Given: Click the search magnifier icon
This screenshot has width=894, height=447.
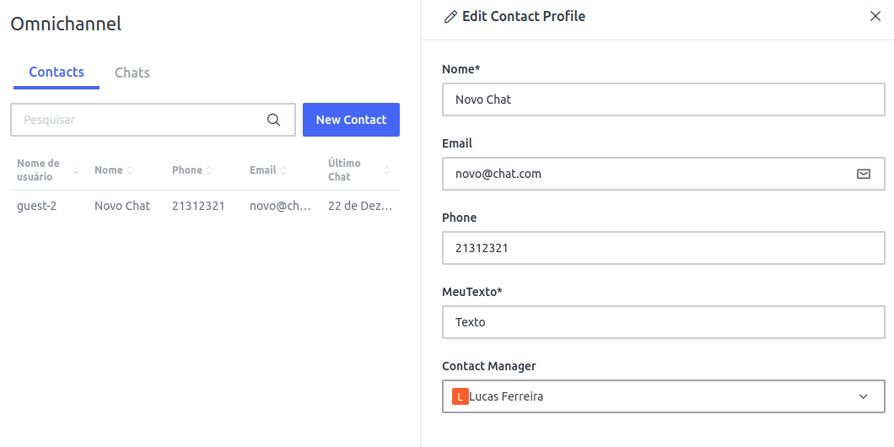Looking at the screenshot, I should pyautogui.click(x=273, y=120).
